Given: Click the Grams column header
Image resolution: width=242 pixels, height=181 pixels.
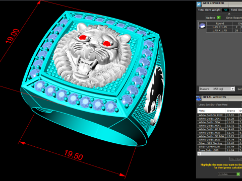Looking at the screenshot, I should pyautogui.click(x=232, y=111).
